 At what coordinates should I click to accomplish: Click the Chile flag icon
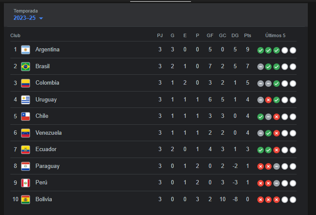click(25, 116)
